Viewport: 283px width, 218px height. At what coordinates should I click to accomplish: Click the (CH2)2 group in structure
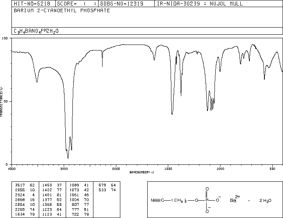[179, 200]
